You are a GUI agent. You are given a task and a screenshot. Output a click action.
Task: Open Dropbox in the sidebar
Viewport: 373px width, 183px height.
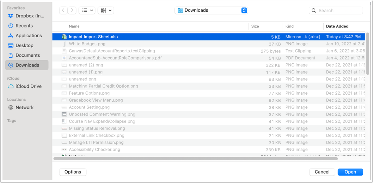pyautogui.click(x=27, y=16)
